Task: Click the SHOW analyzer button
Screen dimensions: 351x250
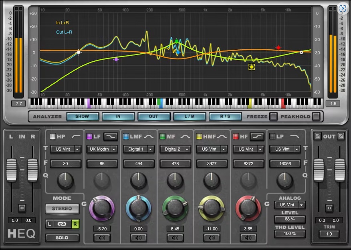Action: point(82,117)
